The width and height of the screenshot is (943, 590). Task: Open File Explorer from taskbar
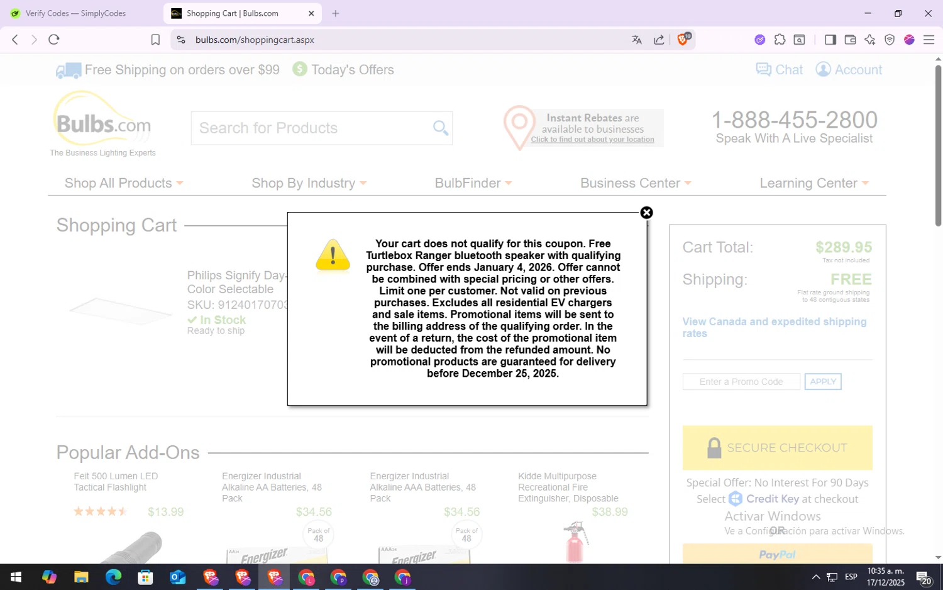tap(81, 577)
